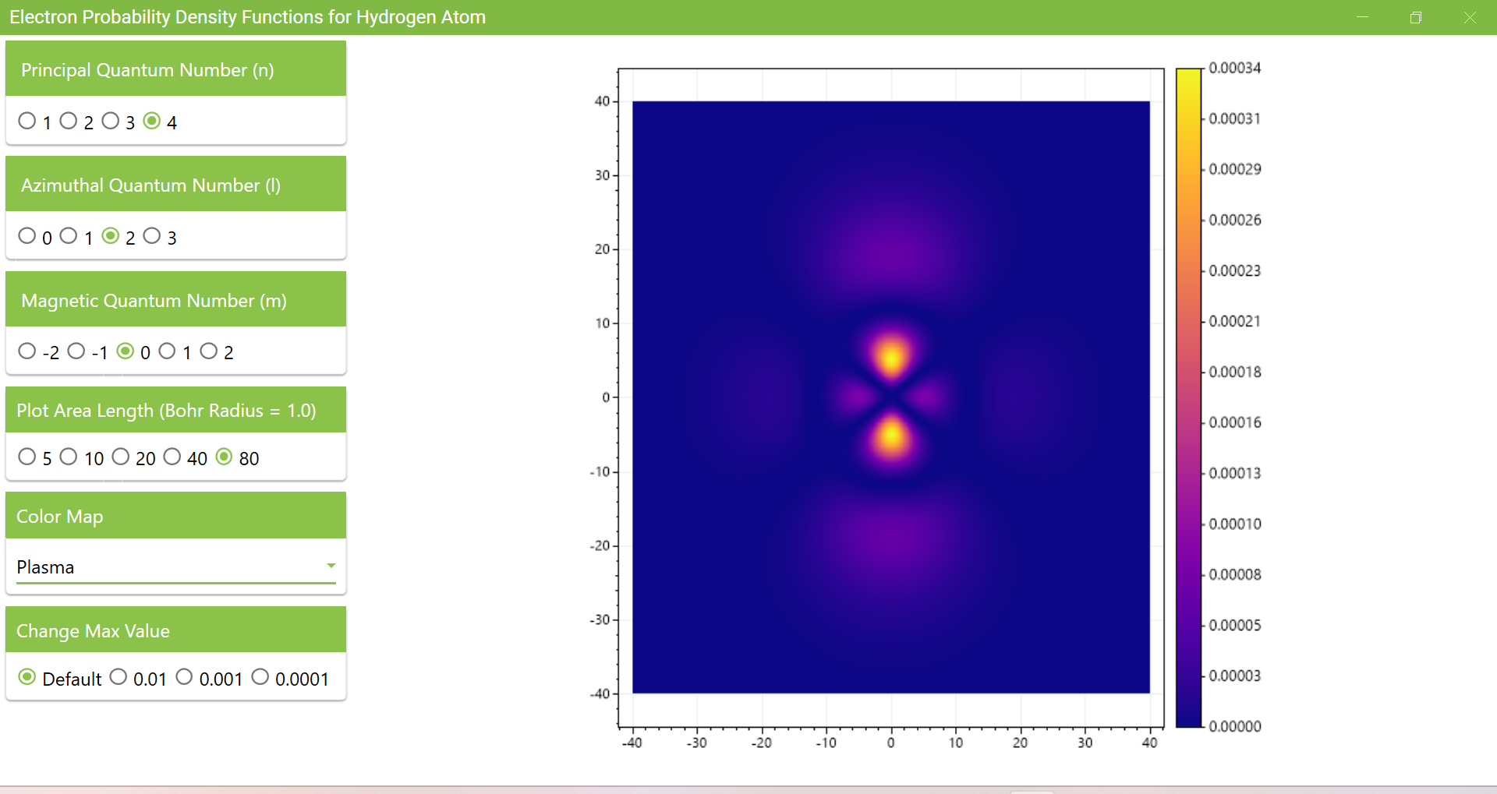Select magnetic quantum number 2
Image resolution: width=1497 pixels, height=794 pixels.
point(209,351)
